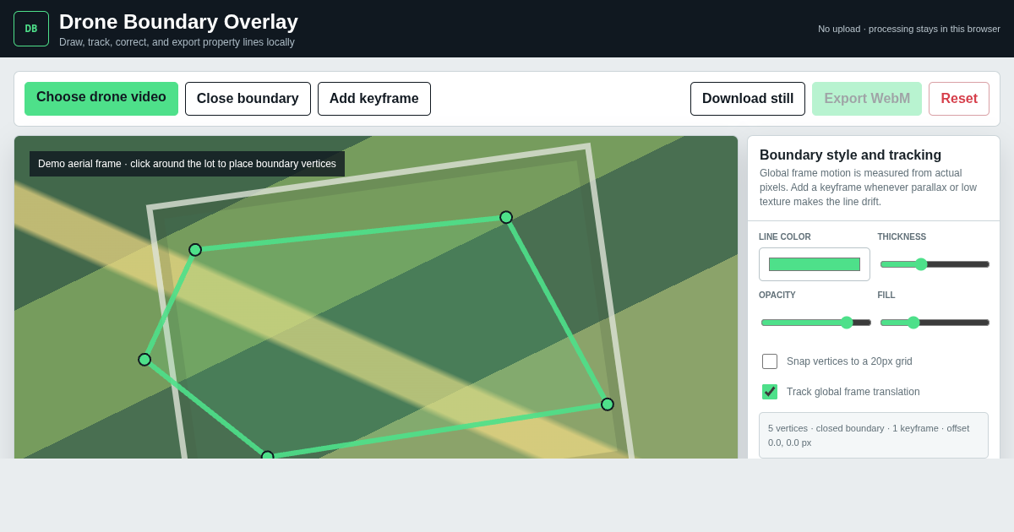The width and height of the screenshot is (1014, 532).
Task: Select the top-right boundary vertex
Action: [506, 217]
